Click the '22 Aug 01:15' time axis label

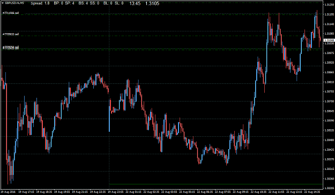click(x=133, y=192)
